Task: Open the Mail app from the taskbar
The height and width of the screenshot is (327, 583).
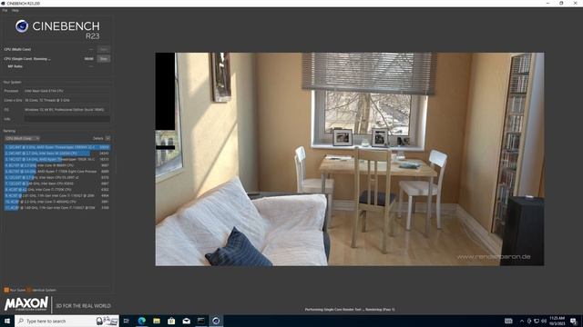Action: (x=186, y=321)
